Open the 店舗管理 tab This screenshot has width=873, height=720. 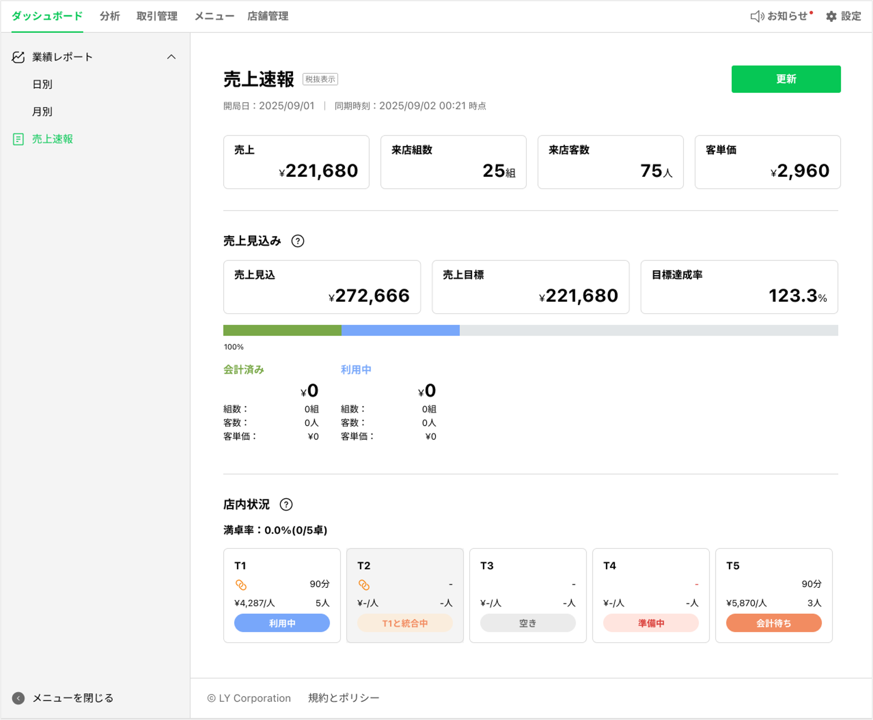268,16
